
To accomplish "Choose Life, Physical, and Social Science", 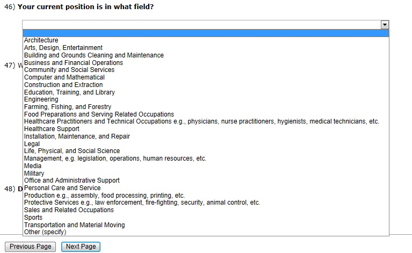I will pyautogui.click(x=72, y=151).
